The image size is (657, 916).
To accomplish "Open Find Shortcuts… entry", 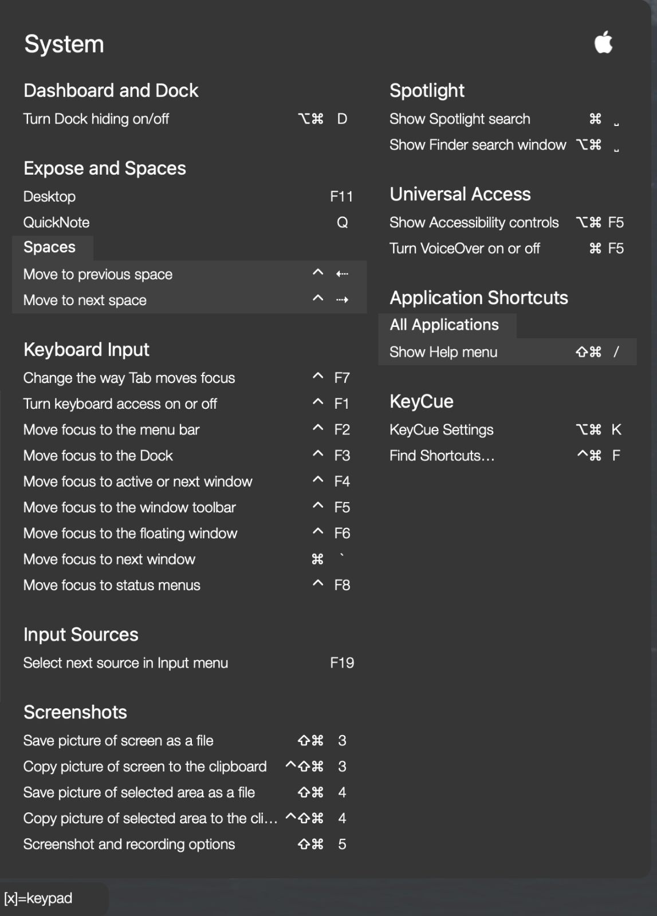I will pos(442,456).
